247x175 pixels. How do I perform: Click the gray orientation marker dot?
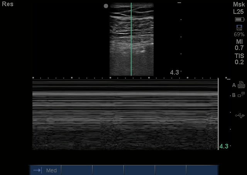(x=106, y=6)
